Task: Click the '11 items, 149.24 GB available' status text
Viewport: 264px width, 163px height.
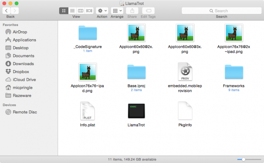Action: pos(132,159)
